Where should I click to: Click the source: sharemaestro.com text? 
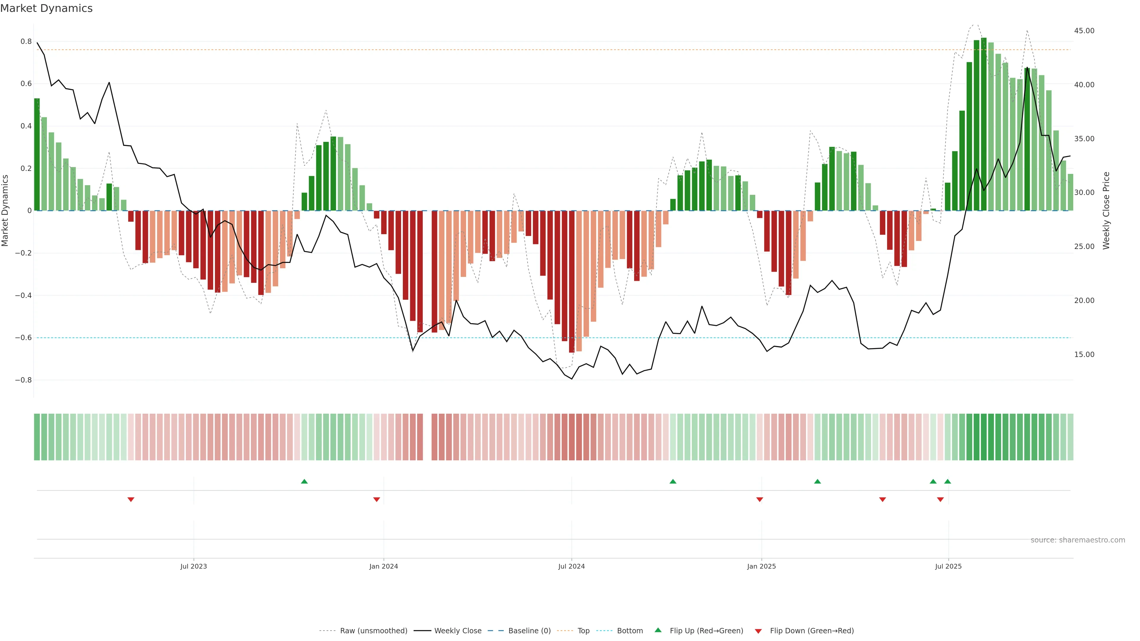click(1078, 540)
